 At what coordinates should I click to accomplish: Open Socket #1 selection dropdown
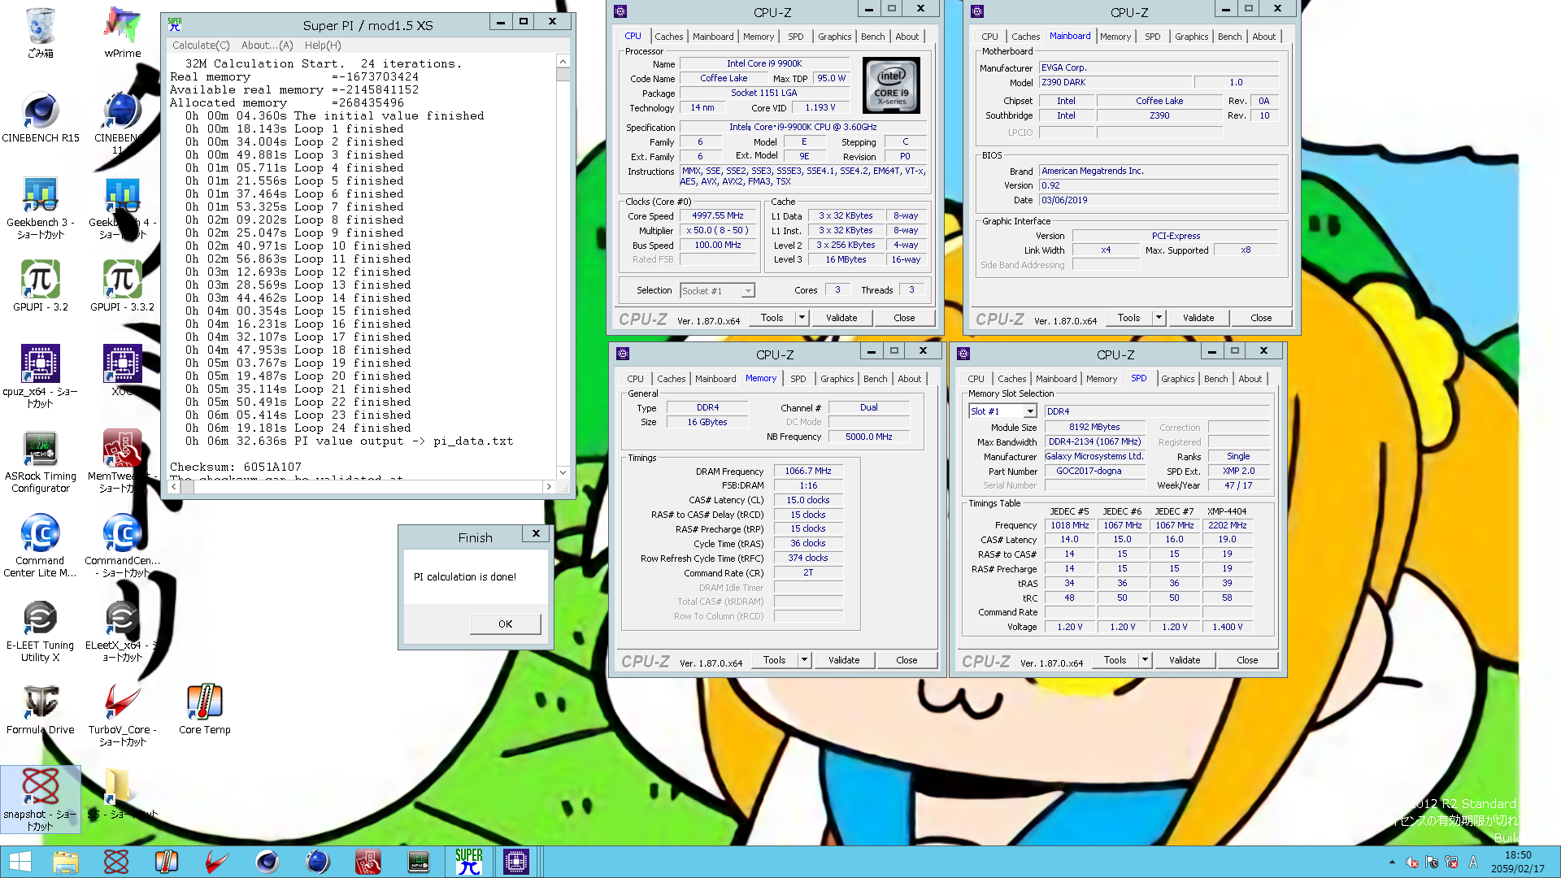[x=748, y=291]
